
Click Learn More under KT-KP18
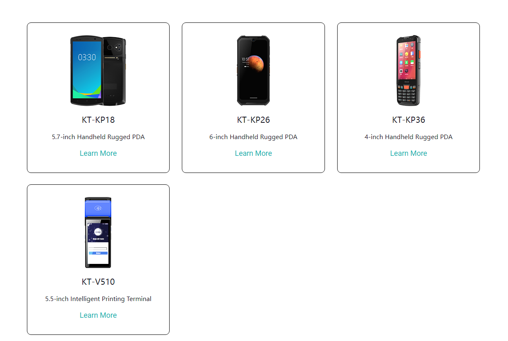pos(98,153)
